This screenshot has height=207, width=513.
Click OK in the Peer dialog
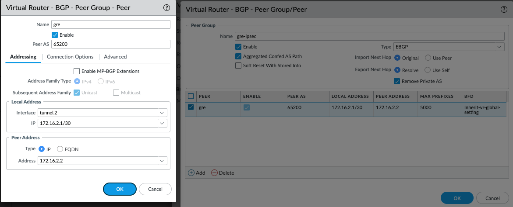120,189
